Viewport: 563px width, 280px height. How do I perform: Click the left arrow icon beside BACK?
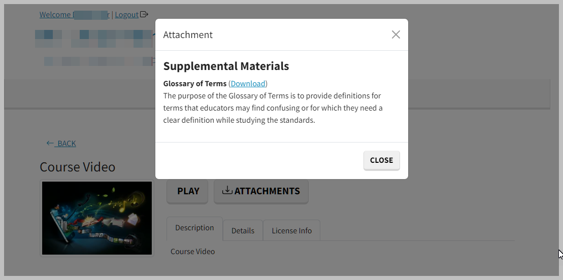50,143
